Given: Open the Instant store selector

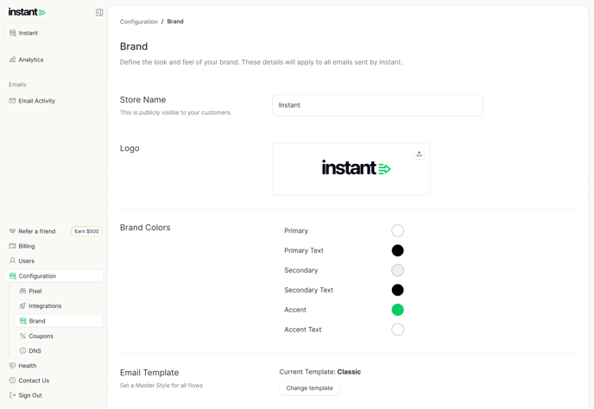Looking at the screenshot, I should 54,33.
